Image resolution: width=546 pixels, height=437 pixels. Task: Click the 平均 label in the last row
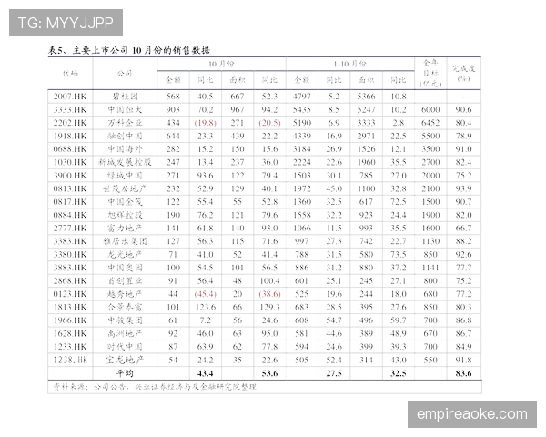pos(125,373)
